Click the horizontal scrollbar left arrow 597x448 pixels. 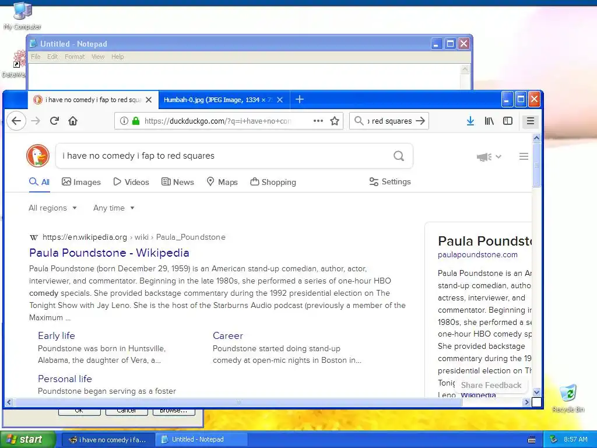pos(9,402)
